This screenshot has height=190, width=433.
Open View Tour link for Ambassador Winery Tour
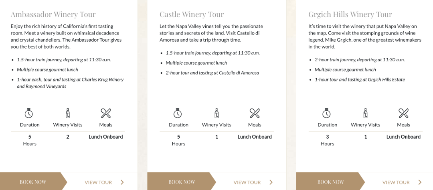[x=98, y=182]
